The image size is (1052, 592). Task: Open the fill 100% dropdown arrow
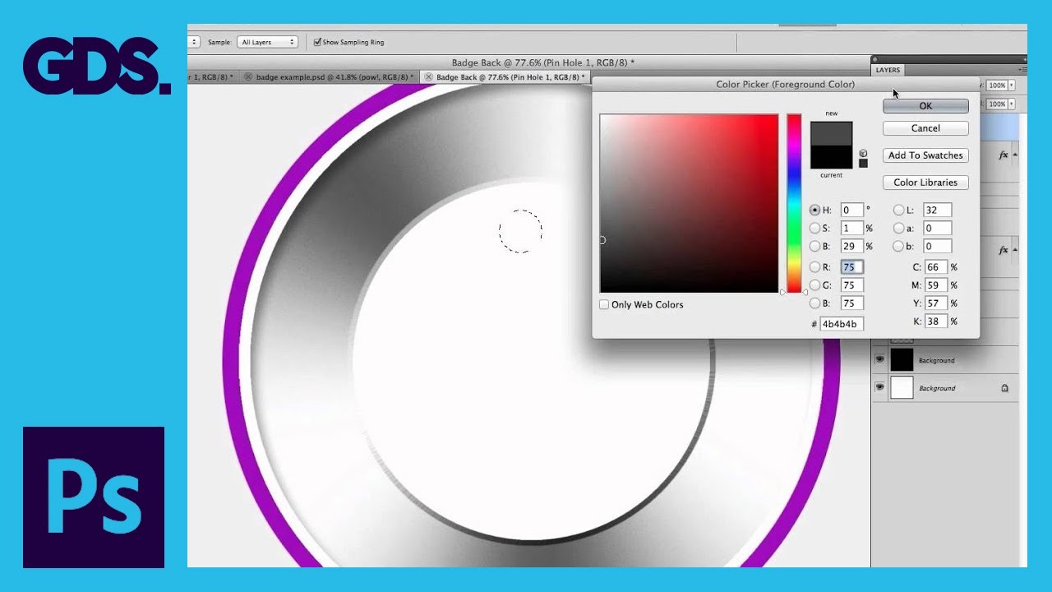point(1012,104)
